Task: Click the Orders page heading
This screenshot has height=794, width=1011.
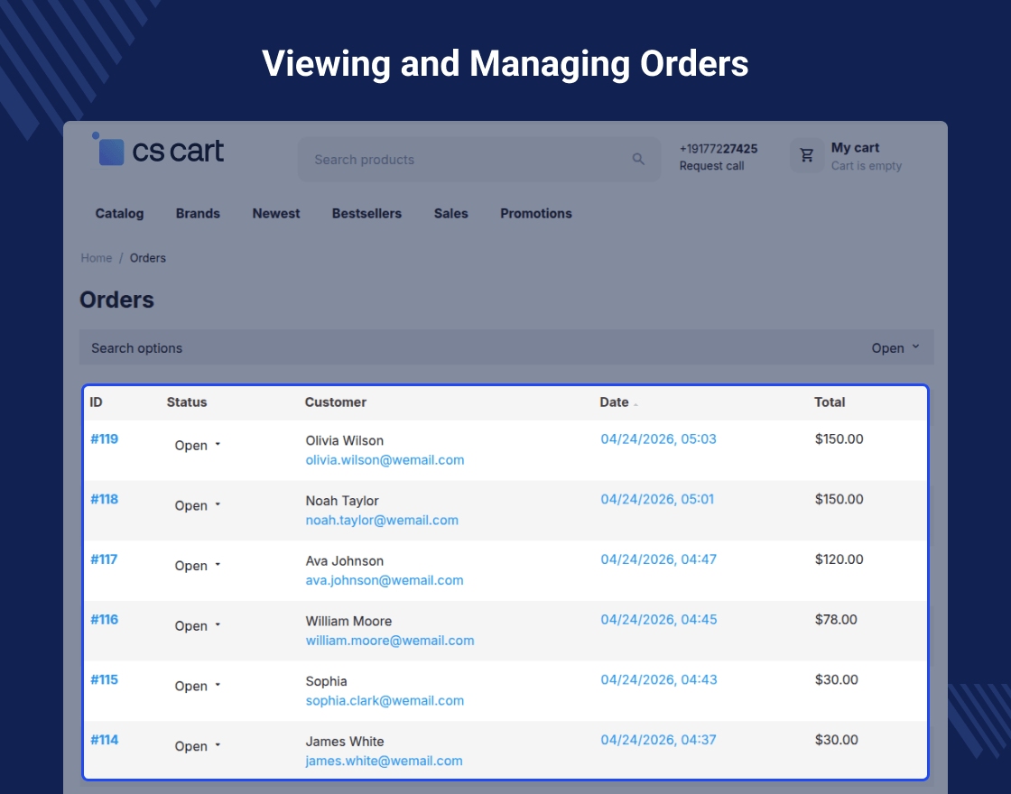Action: (x=116, y=300)
